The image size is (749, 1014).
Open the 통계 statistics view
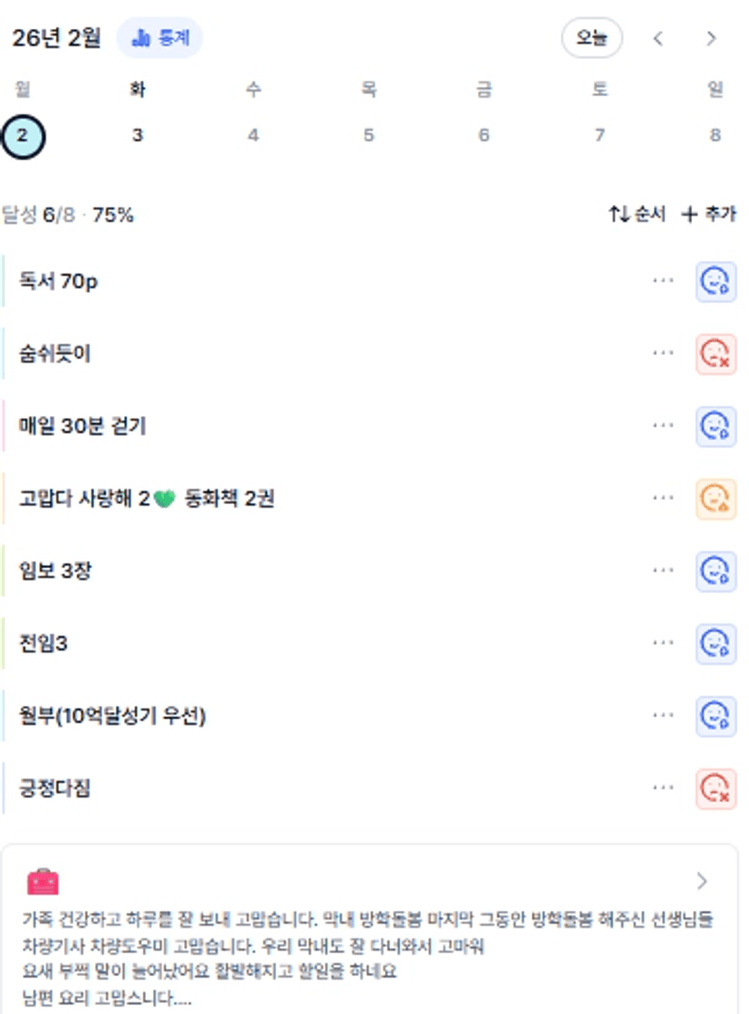click(159, 38)
